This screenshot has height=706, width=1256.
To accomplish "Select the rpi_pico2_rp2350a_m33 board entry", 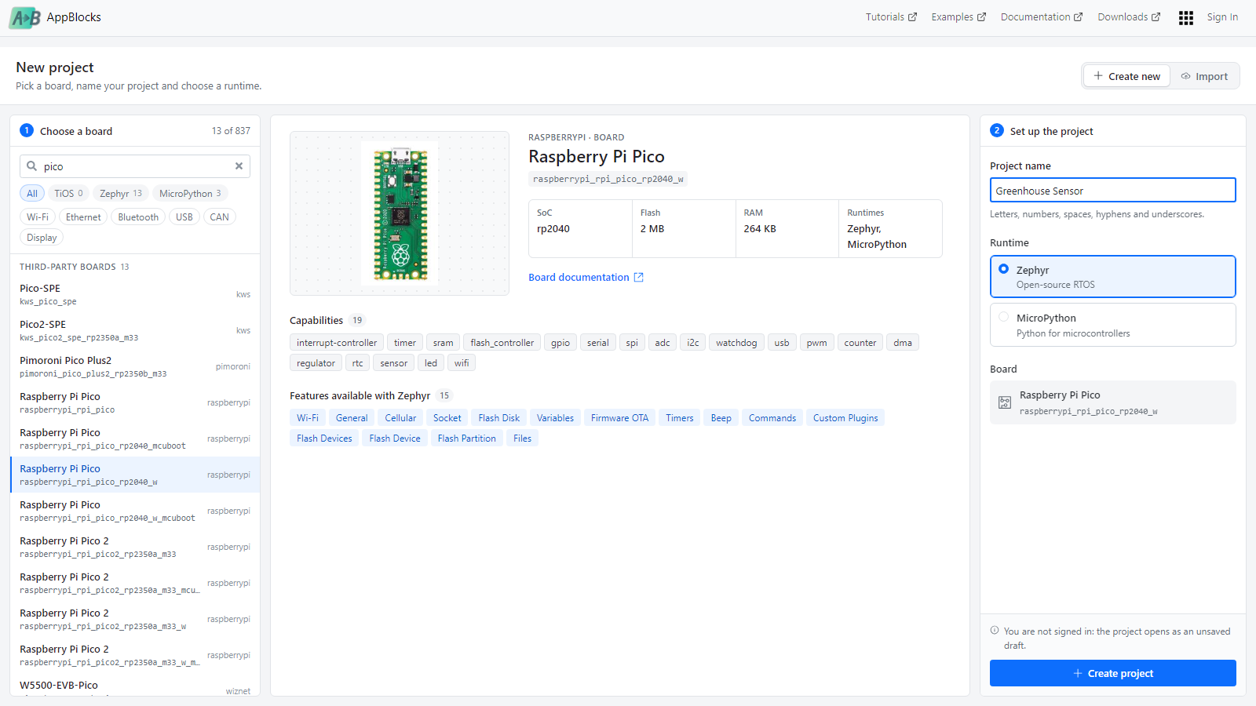I will tap(135, 547).
